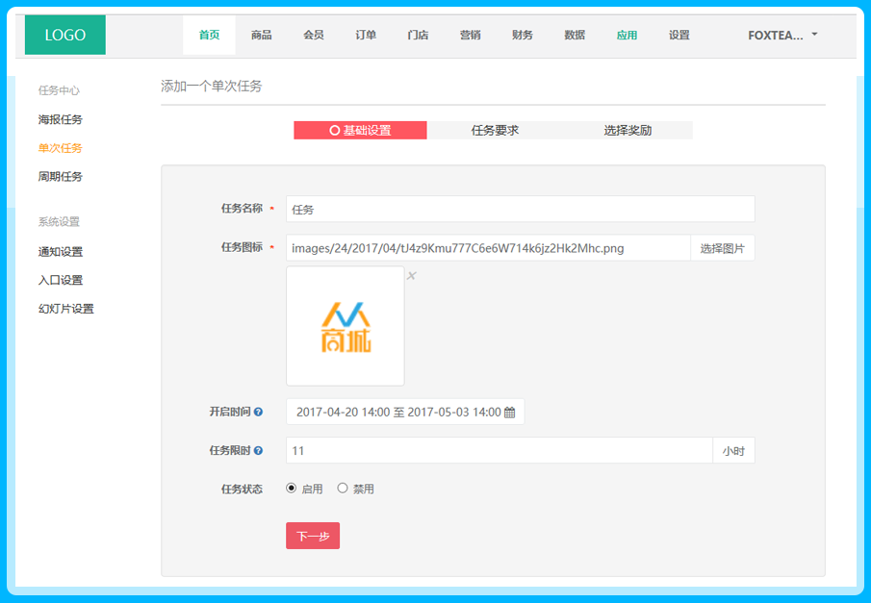Open 海报任务 in the sidebar
Screen dimensions: 871x603
point(61,119)
